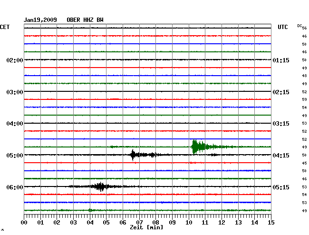Click minute label 00 on time axis
Image resolution: width=309 pixels, height=235 pixels.
(x=24, y=223)
